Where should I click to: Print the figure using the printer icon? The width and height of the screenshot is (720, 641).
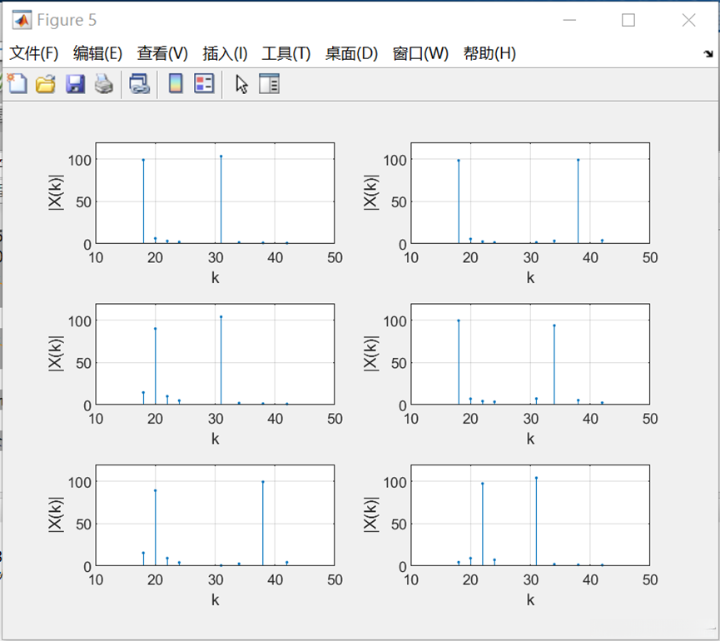(x=104, y=84)
